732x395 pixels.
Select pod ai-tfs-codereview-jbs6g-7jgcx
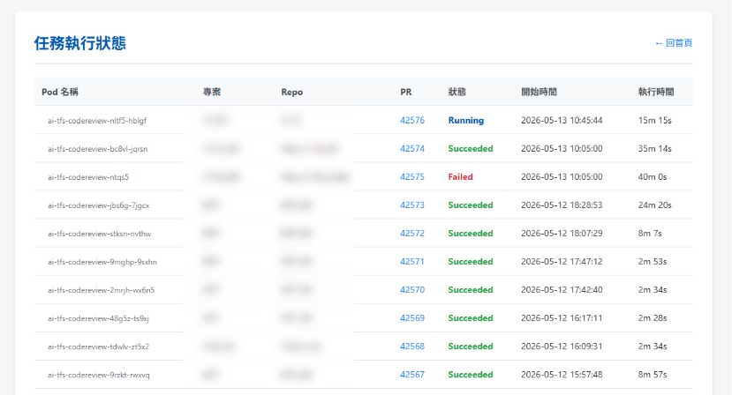pos(99,205)
